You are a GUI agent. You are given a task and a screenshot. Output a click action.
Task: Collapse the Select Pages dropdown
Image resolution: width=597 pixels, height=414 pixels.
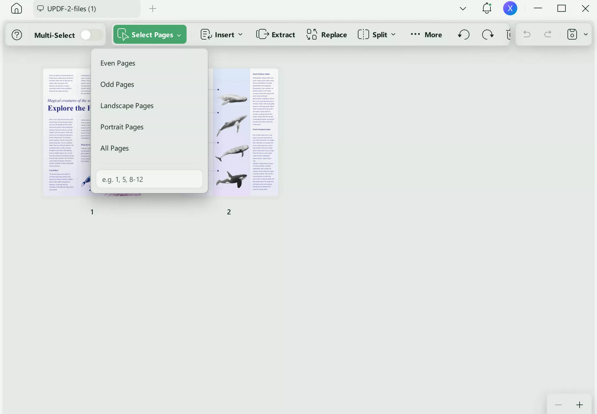(x=179, y=35)
